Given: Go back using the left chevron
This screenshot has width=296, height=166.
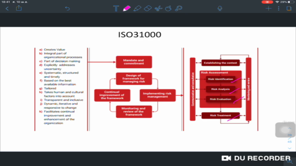Looking at the screenshot, I should pyautogui.click(x=7, y=8).
